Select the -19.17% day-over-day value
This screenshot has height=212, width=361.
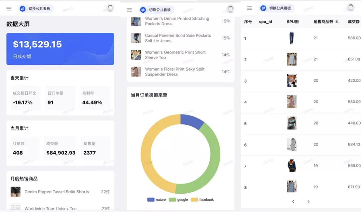point(23,102)
